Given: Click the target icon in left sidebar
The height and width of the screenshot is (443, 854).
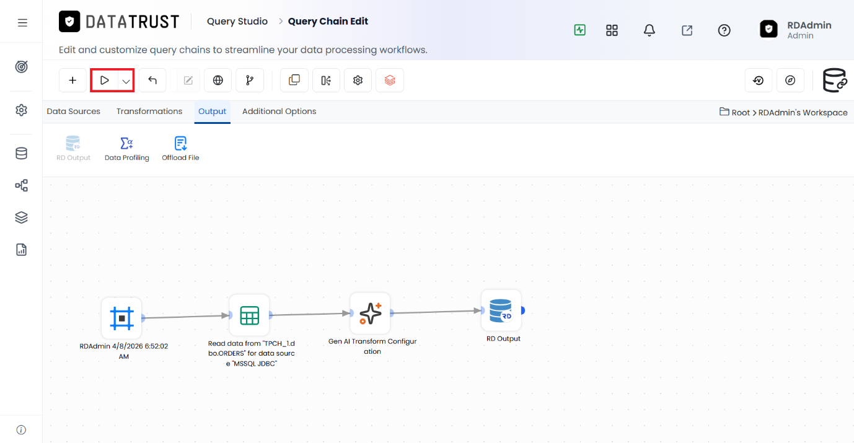Looking at the screenshot, I should (22, 67).
